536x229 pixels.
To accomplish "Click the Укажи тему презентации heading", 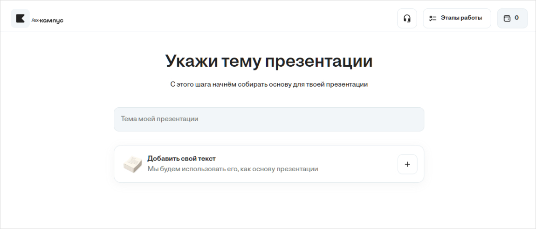I will coord(269,62).
